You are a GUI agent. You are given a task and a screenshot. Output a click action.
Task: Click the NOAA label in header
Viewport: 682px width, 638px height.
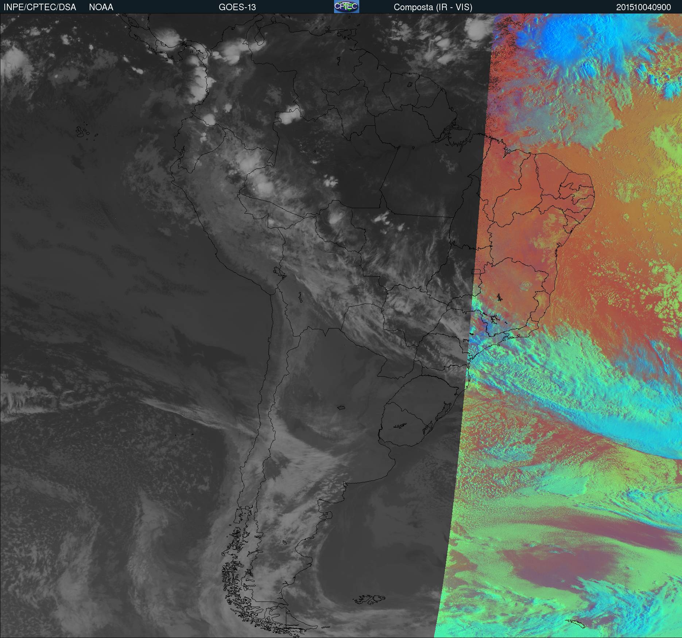(x=101, y=7)
